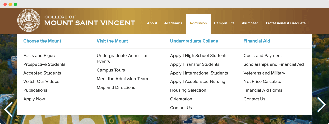Select Apply | Transfer Students
The image size is (329, 124).
coord(195,64)
